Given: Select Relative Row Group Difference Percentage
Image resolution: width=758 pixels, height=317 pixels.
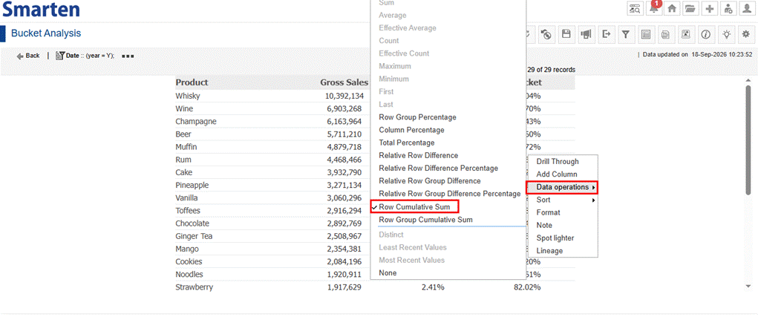Looking at the screenshot, I should tap(450, 194).
